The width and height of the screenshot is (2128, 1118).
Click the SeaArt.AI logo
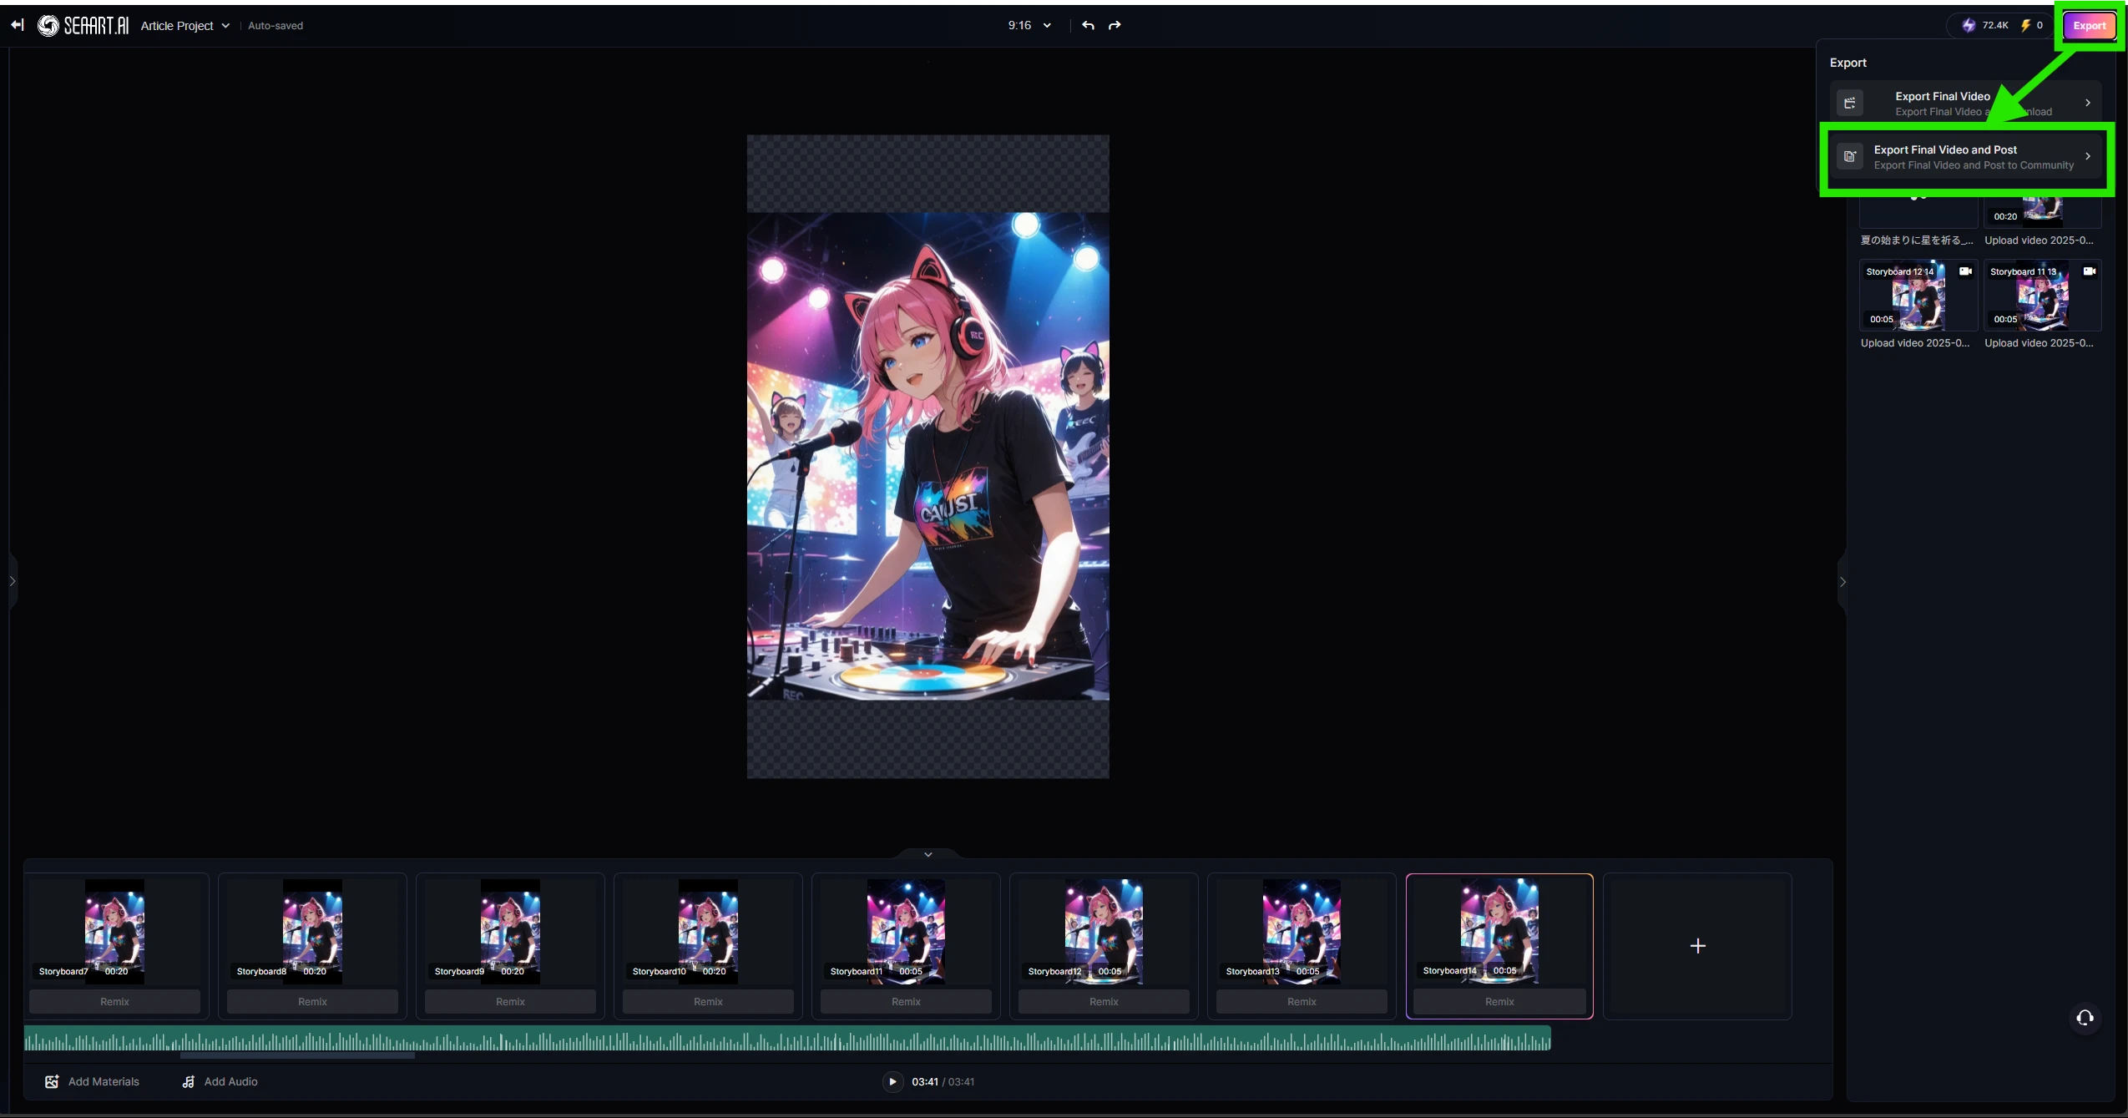pos(83,26)
